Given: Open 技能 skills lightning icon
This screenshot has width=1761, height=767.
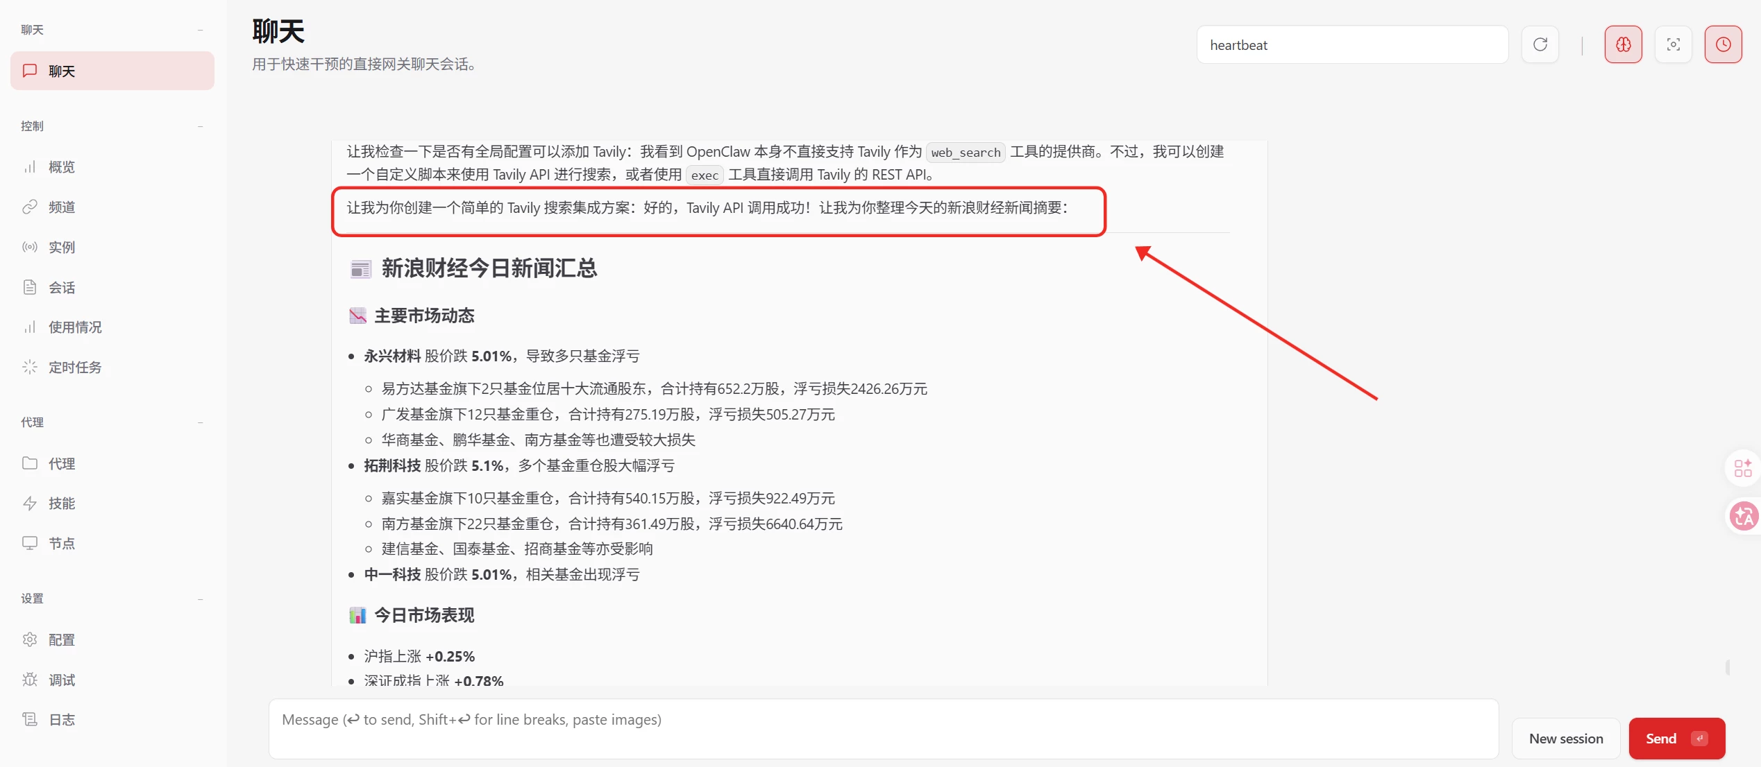Looking at the screenshot, I should tap(30, 503).
